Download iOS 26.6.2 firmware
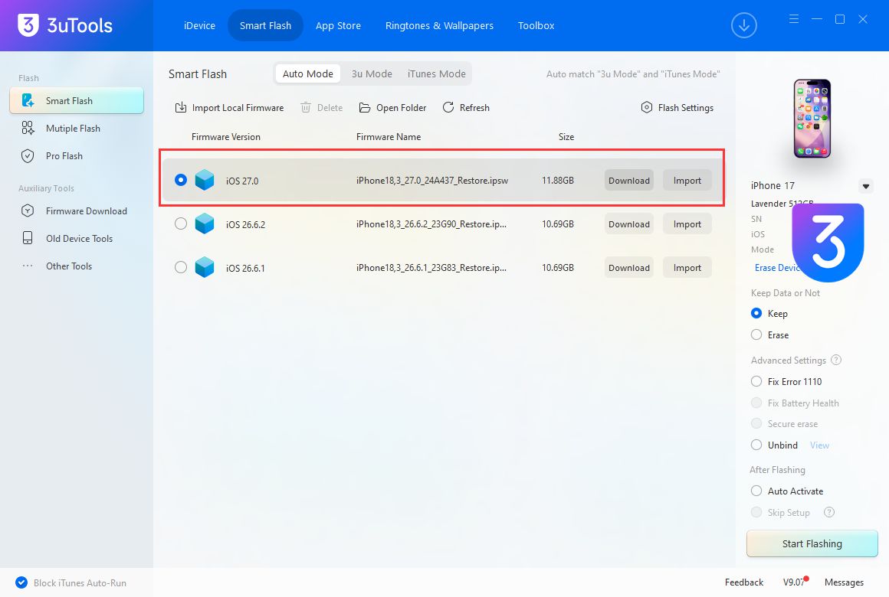Image resolution: width=889 pixels, height=597 pixels. pyautogui.click(x=628, y=223)
